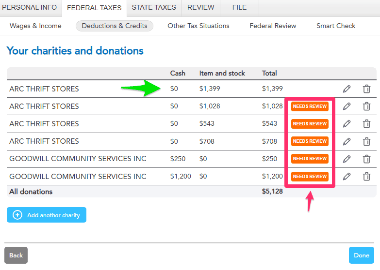Edit the $1,200 Goodwill donation
Viewport: 380px width, 270px height.
(x=347, y=176)
